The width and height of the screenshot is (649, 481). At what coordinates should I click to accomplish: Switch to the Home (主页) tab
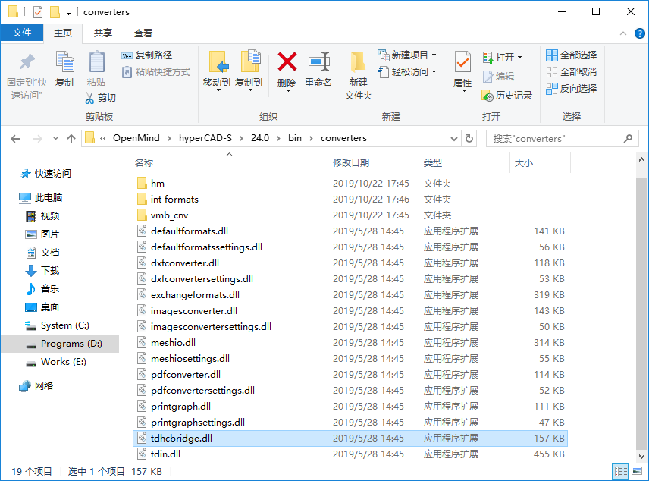click(x=63, y=33)
